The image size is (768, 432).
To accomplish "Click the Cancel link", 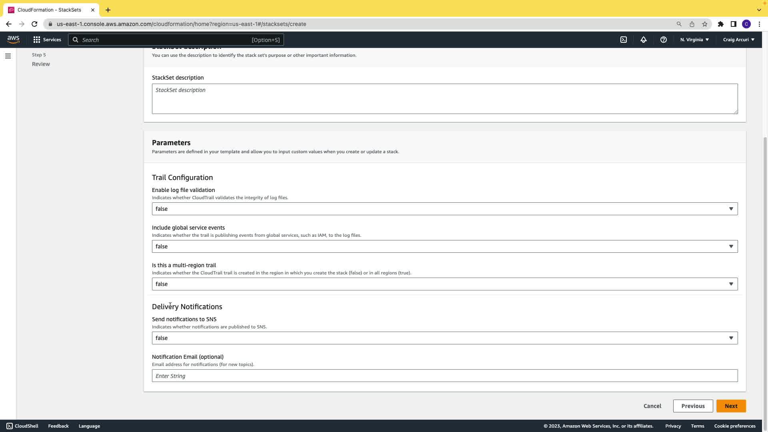I will [x=652, y=406].
